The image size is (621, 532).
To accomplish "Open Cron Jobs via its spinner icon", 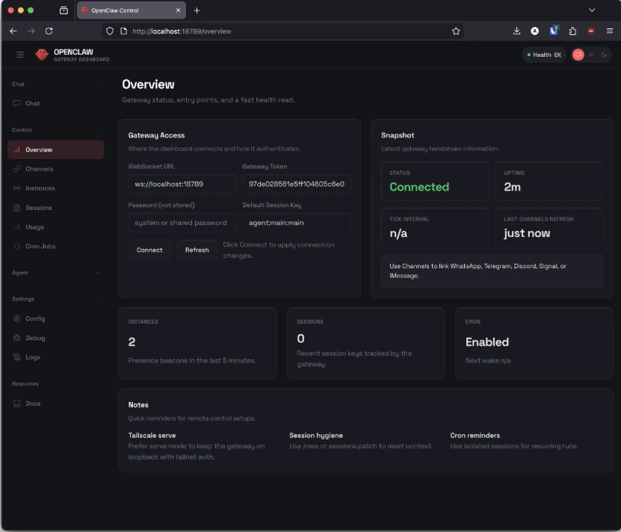I will [16, 246].
